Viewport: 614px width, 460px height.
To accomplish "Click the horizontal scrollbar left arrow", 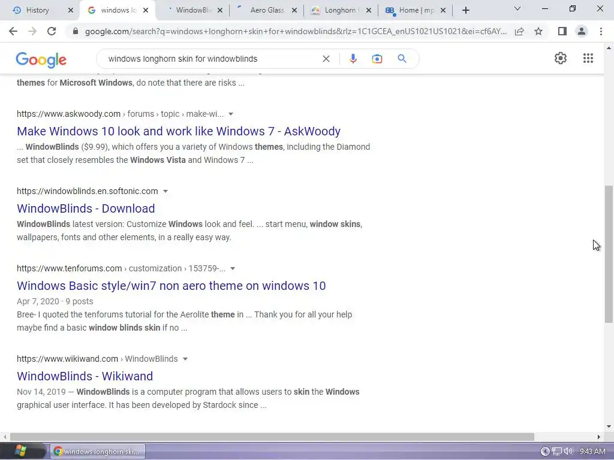I will tap(5, 437).
